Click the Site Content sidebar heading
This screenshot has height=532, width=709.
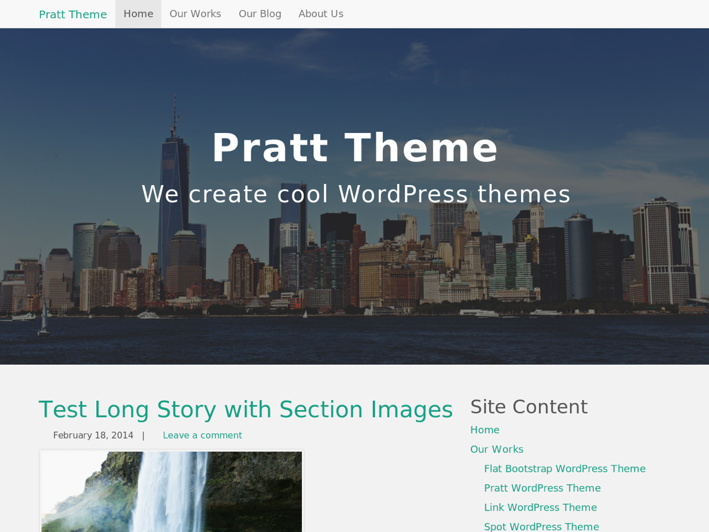(x=529, y=406)
